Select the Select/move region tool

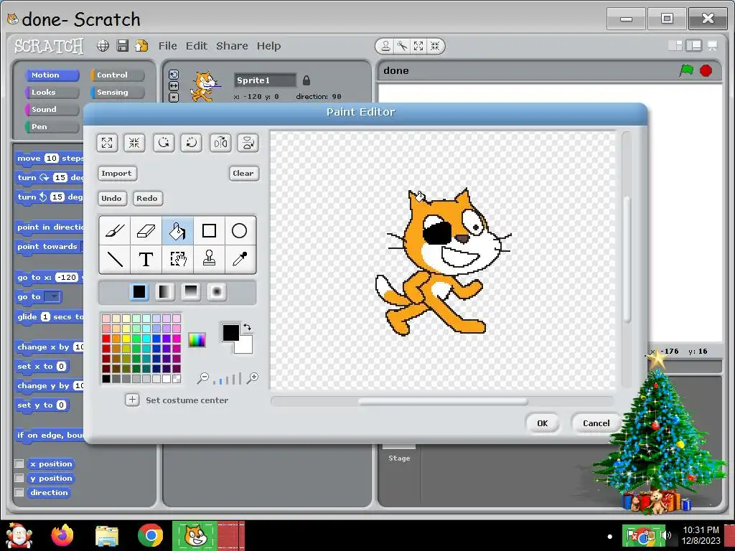tap(177, 258)
